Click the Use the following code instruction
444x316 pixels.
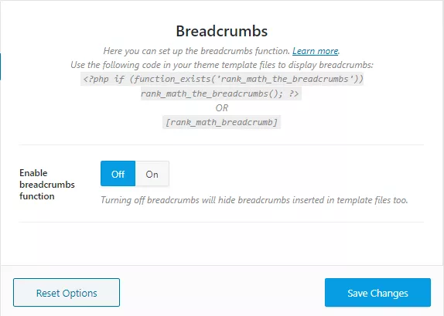pyautogui.click(x=222, y=65)
